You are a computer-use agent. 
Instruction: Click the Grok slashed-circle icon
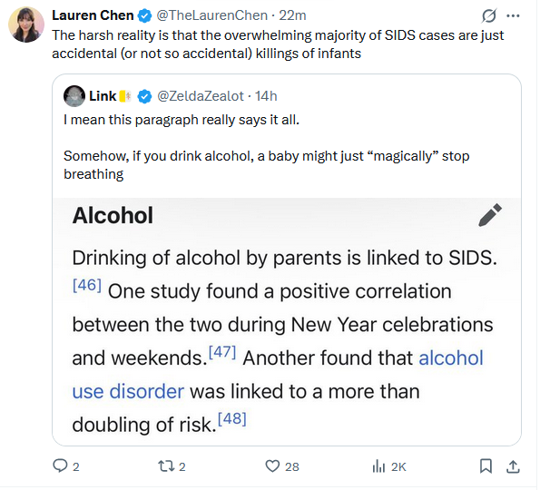coord(488,15)
